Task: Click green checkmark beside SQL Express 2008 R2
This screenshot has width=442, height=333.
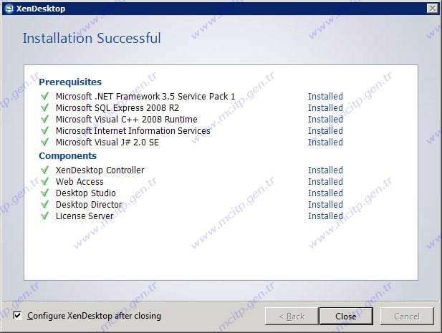Action: 45,107
